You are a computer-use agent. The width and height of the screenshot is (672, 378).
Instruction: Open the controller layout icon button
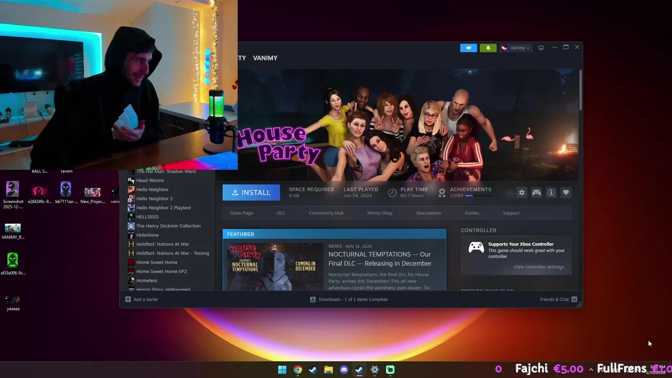point(536,193)
